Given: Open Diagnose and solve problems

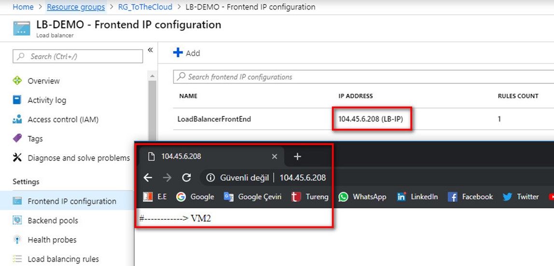Looking at the screenshot, I should tap(79, 158).
